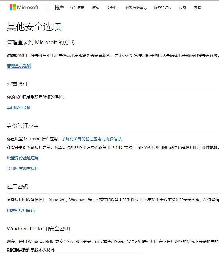Click the Microsoft logo
This screenshot has height=254, width=219.
tap(24, 7)
